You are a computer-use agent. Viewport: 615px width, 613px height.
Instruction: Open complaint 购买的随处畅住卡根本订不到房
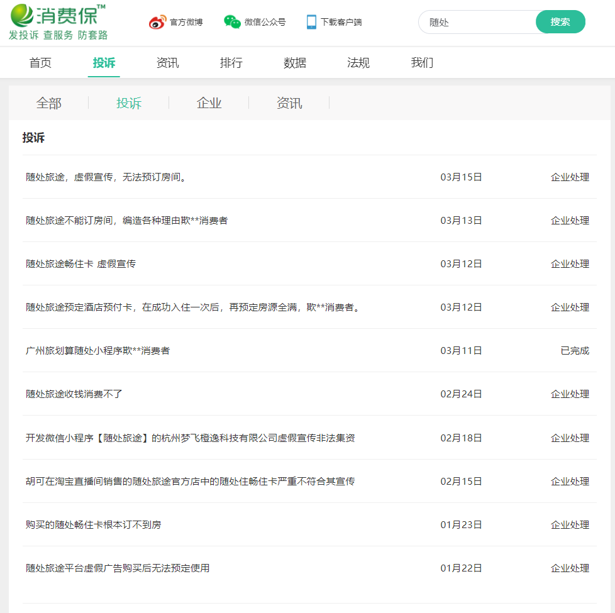point(93,525)
